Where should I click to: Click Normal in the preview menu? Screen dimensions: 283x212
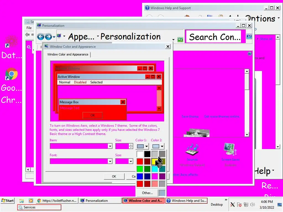coord(65,82)
